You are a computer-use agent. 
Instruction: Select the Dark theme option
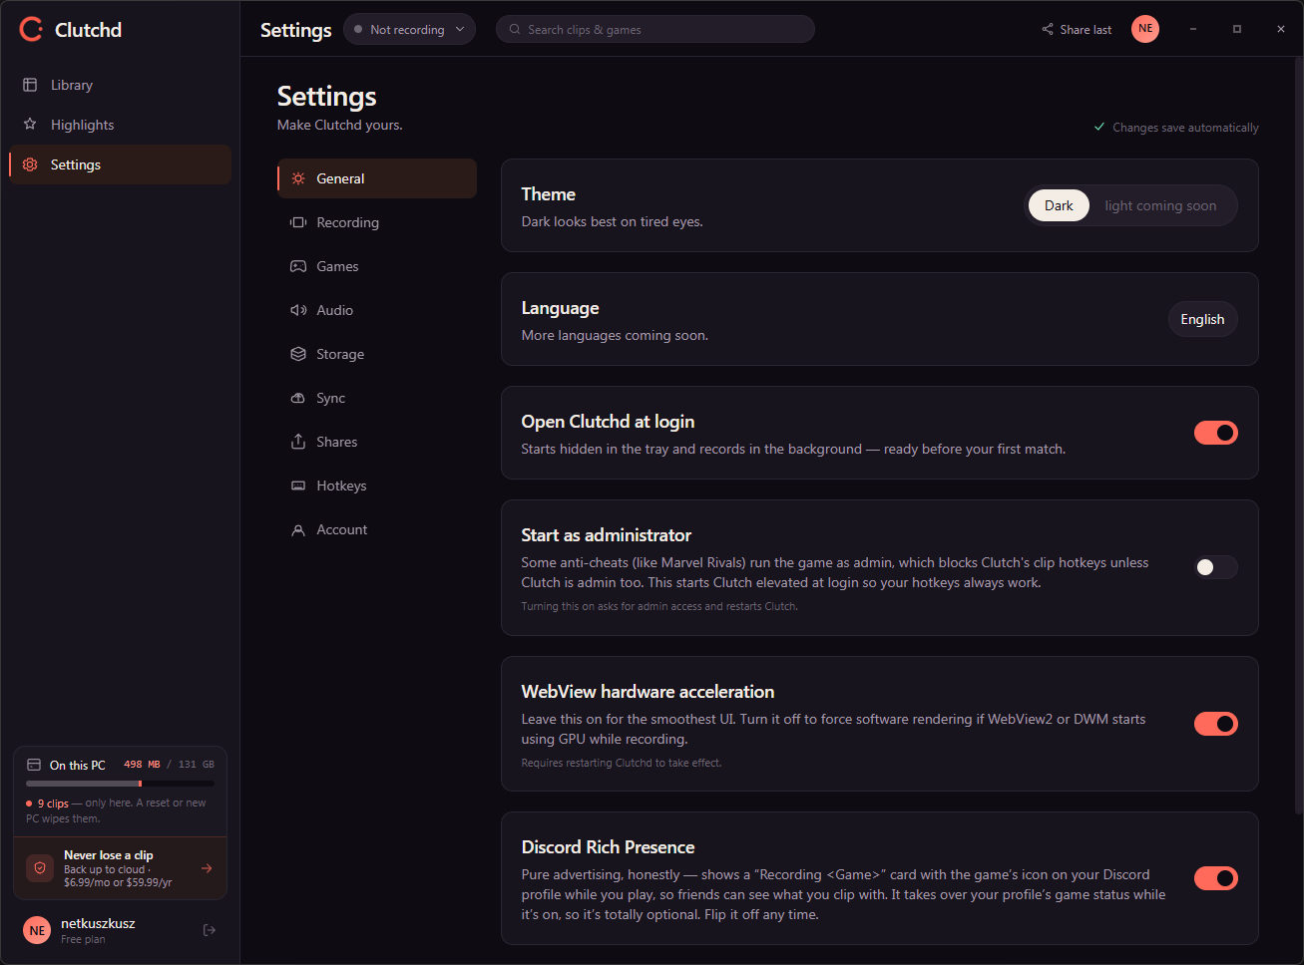click(x=1059, y=205)
